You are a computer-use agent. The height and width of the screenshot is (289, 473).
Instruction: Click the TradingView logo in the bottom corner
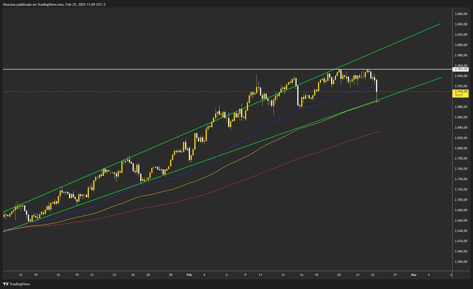pos(17,284)
